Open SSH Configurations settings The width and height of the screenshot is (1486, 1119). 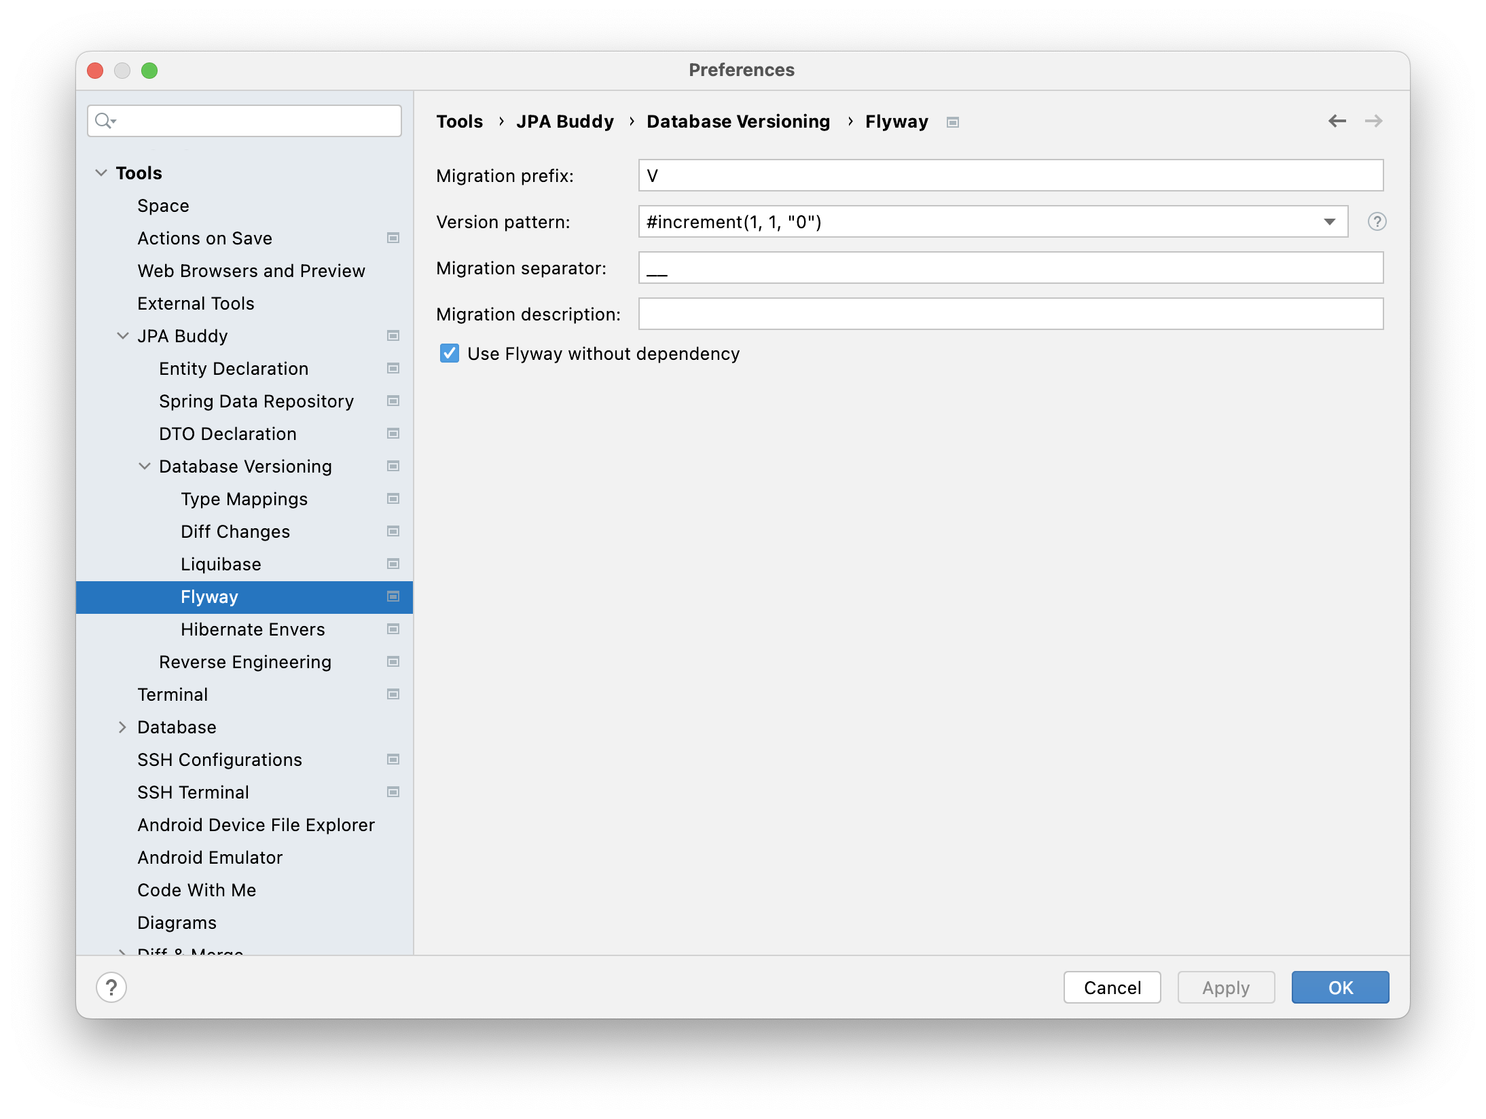244,759
